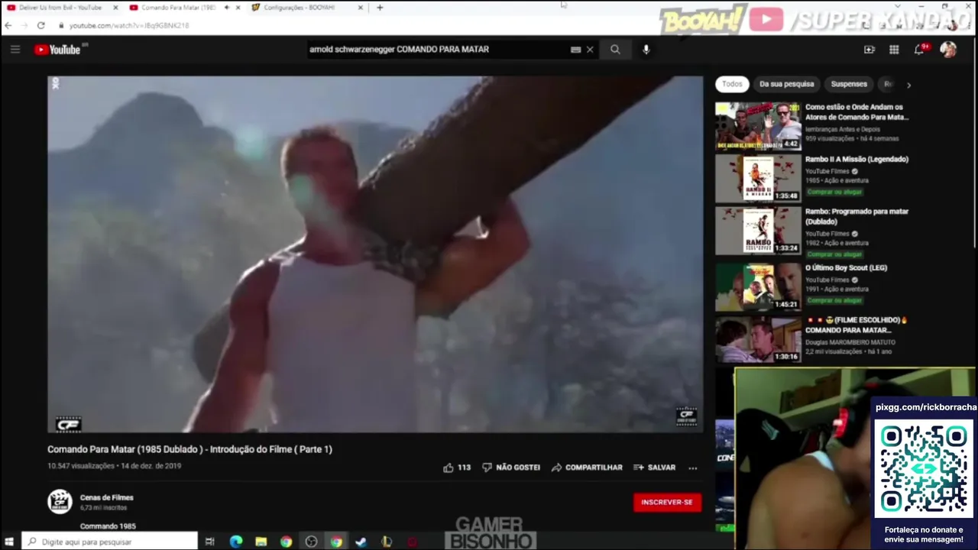Open a new browser tab with plus
The image size is (978, 550).
coord(380,8)
